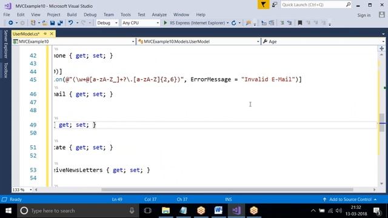Open Visual Studio from the taskbar
The width and height of the screenshot is (388, 218).
[x=236, y=210]
